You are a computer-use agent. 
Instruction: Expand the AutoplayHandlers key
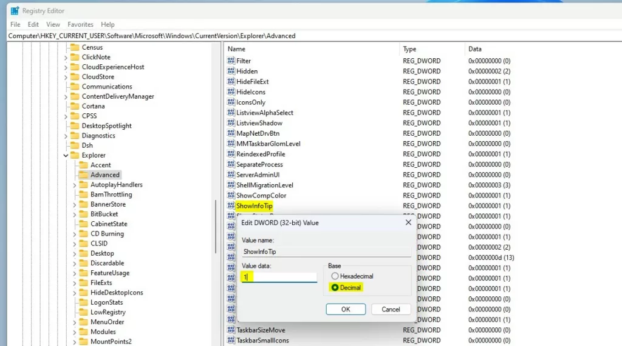pos(75,185)
